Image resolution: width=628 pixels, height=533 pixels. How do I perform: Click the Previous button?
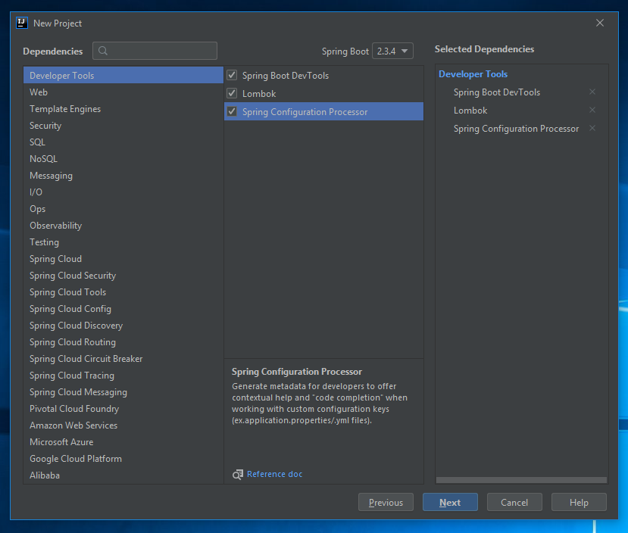click(386, 502)
